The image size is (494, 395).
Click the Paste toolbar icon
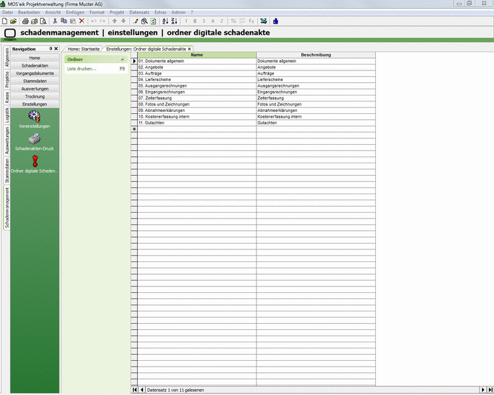[x=73, y=21]
